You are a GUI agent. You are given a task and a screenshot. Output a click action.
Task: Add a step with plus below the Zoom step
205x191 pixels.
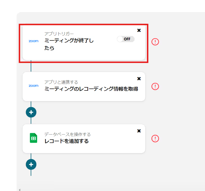(x=31, y=112)
